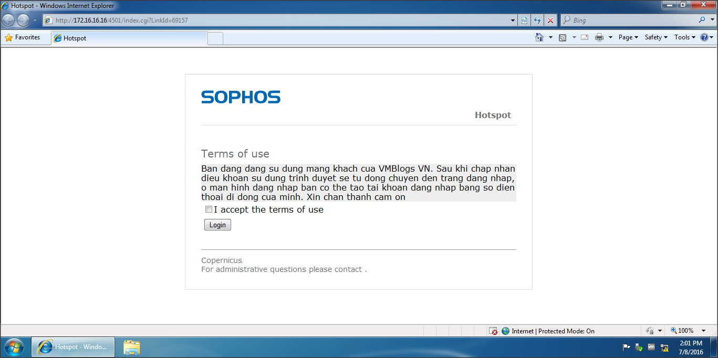Click the VMware tools tray icon
This screenshot has width=718, height=358.
point(651,347)
